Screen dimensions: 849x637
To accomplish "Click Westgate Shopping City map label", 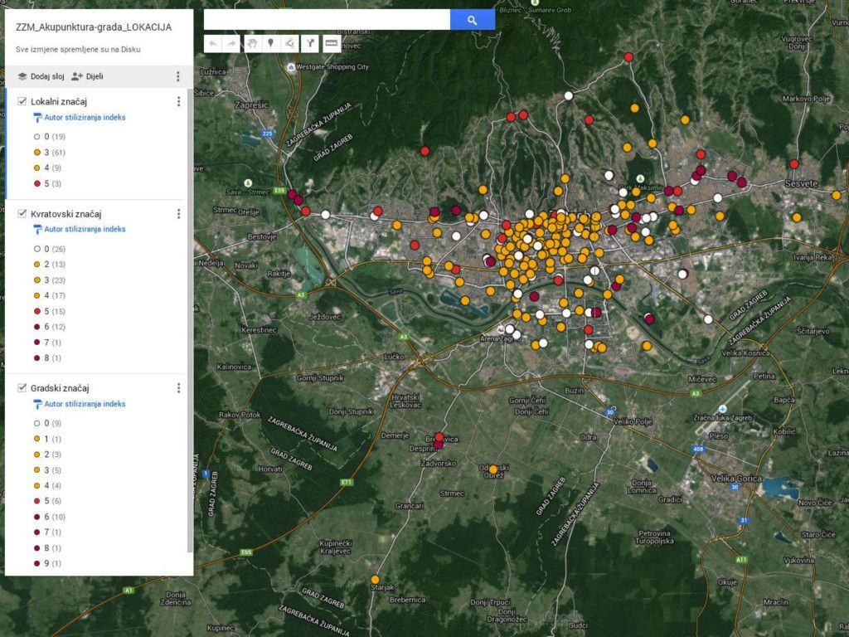I will 332,67.
